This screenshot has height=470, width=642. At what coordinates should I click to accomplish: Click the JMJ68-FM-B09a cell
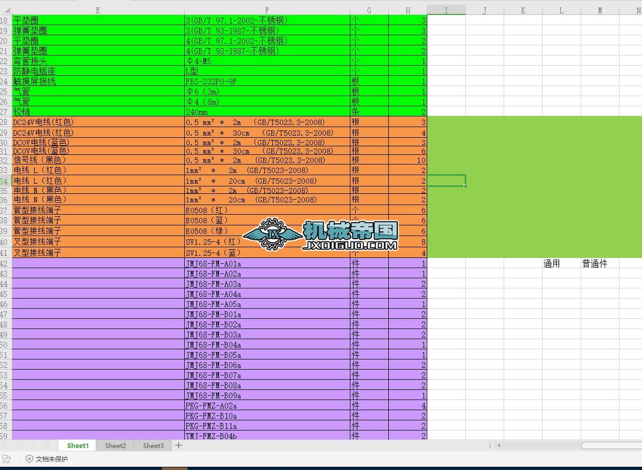tap(267, 395)
